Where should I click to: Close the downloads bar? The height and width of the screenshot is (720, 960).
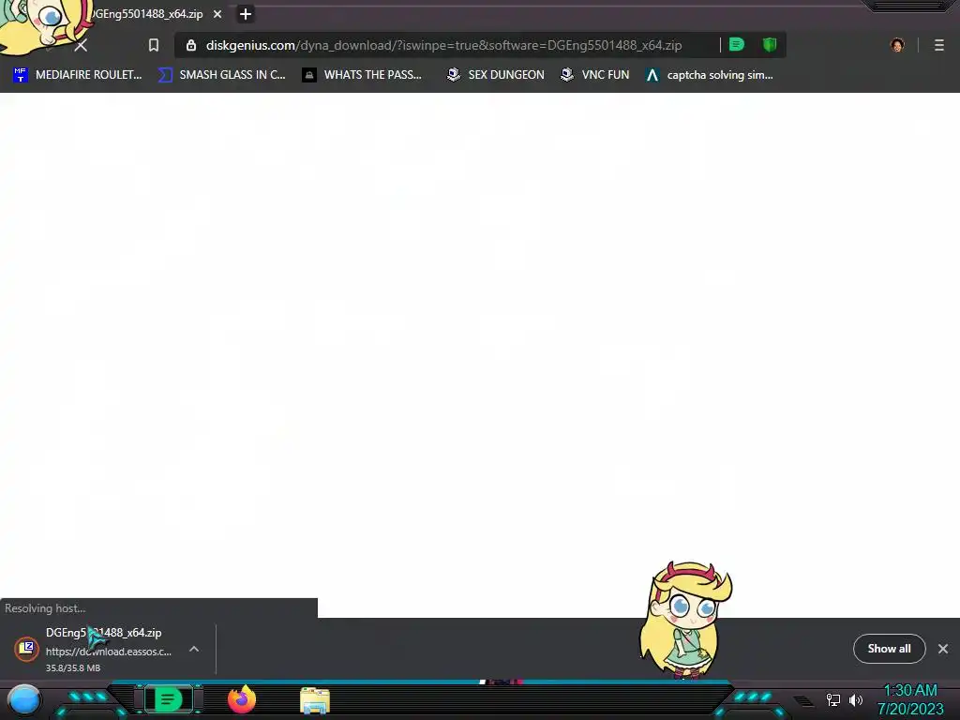click(943, 649)
